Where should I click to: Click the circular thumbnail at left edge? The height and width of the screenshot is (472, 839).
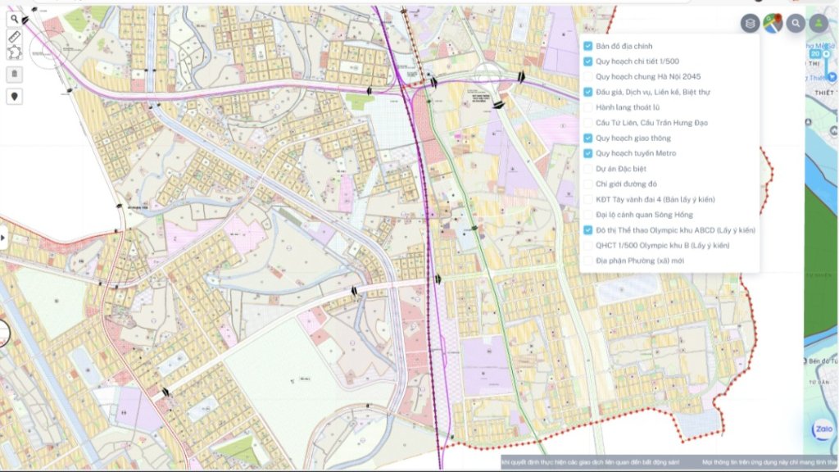[2, 332]
